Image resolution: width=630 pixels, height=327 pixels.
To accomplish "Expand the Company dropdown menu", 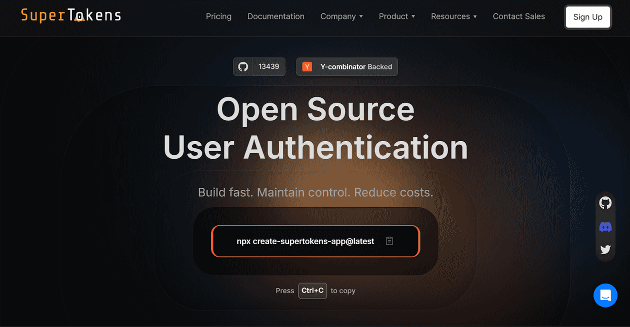I will click(x=341, y=16).
